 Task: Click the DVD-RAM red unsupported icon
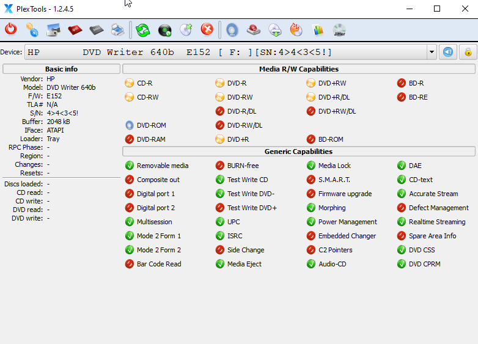click(x=129, y=139)
